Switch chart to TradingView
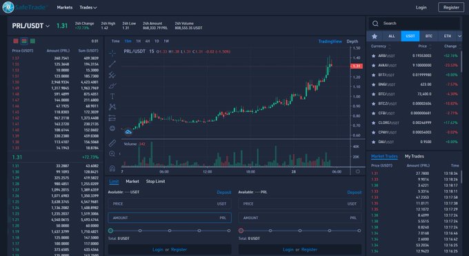The height and width of the screenshot is (256, 469). coord(330,41)
